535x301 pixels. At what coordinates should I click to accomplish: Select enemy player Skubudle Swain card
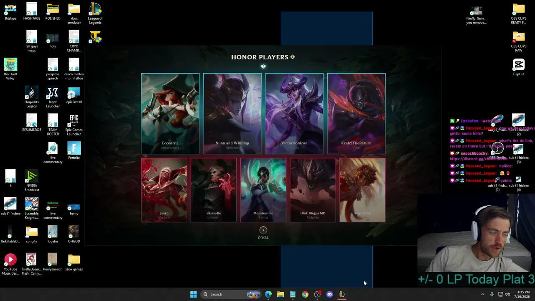214,190
